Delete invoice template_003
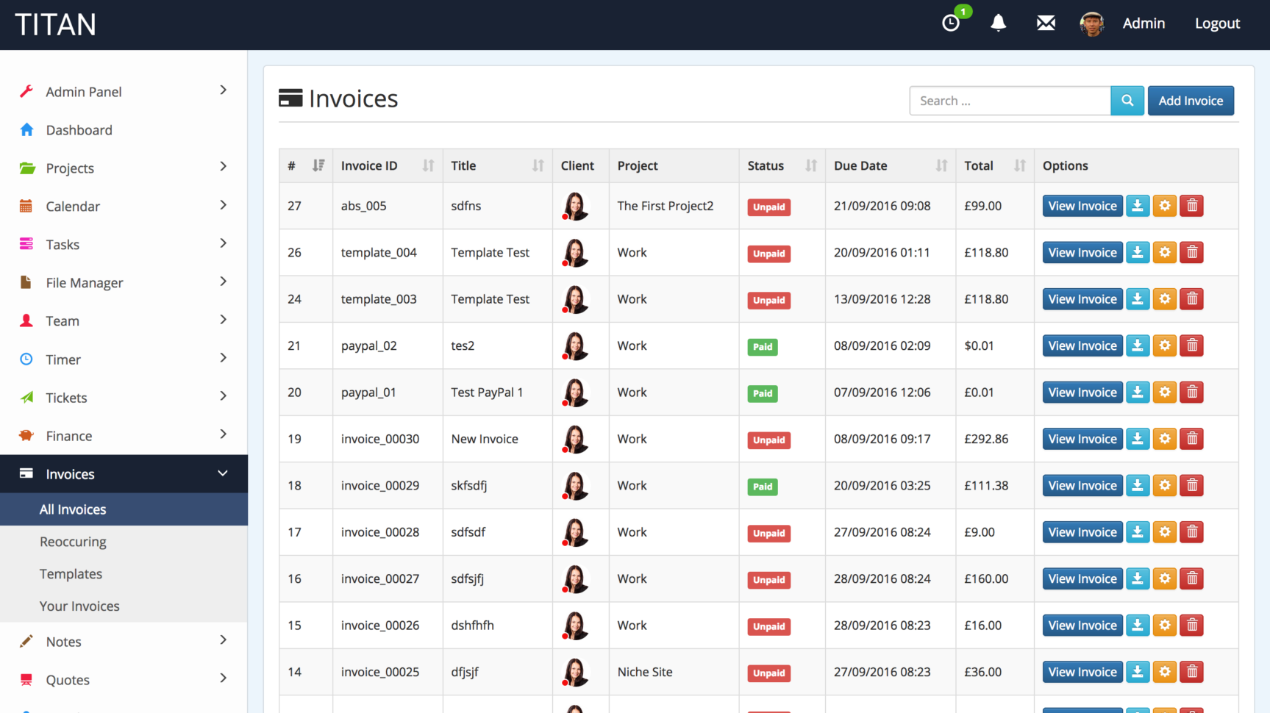Image resolution: width=1270 pixels, height=713 pixels. tap(1192, 299)
